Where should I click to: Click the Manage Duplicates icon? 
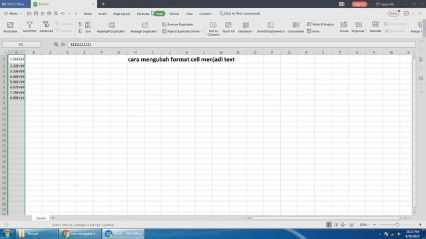(x=145, y=25)
